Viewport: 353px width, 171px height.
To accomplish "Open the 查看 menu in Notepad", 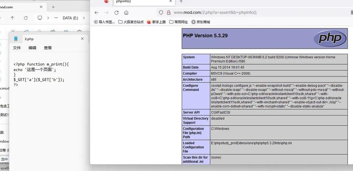I will pyautogui.click(x=48, y=48).
